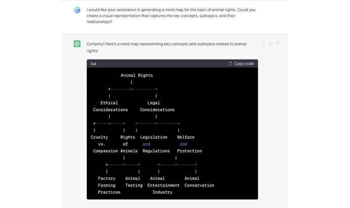Click the 'Ethical' word in code block
This screenshot has height=208, width=350.
(109, 103)
